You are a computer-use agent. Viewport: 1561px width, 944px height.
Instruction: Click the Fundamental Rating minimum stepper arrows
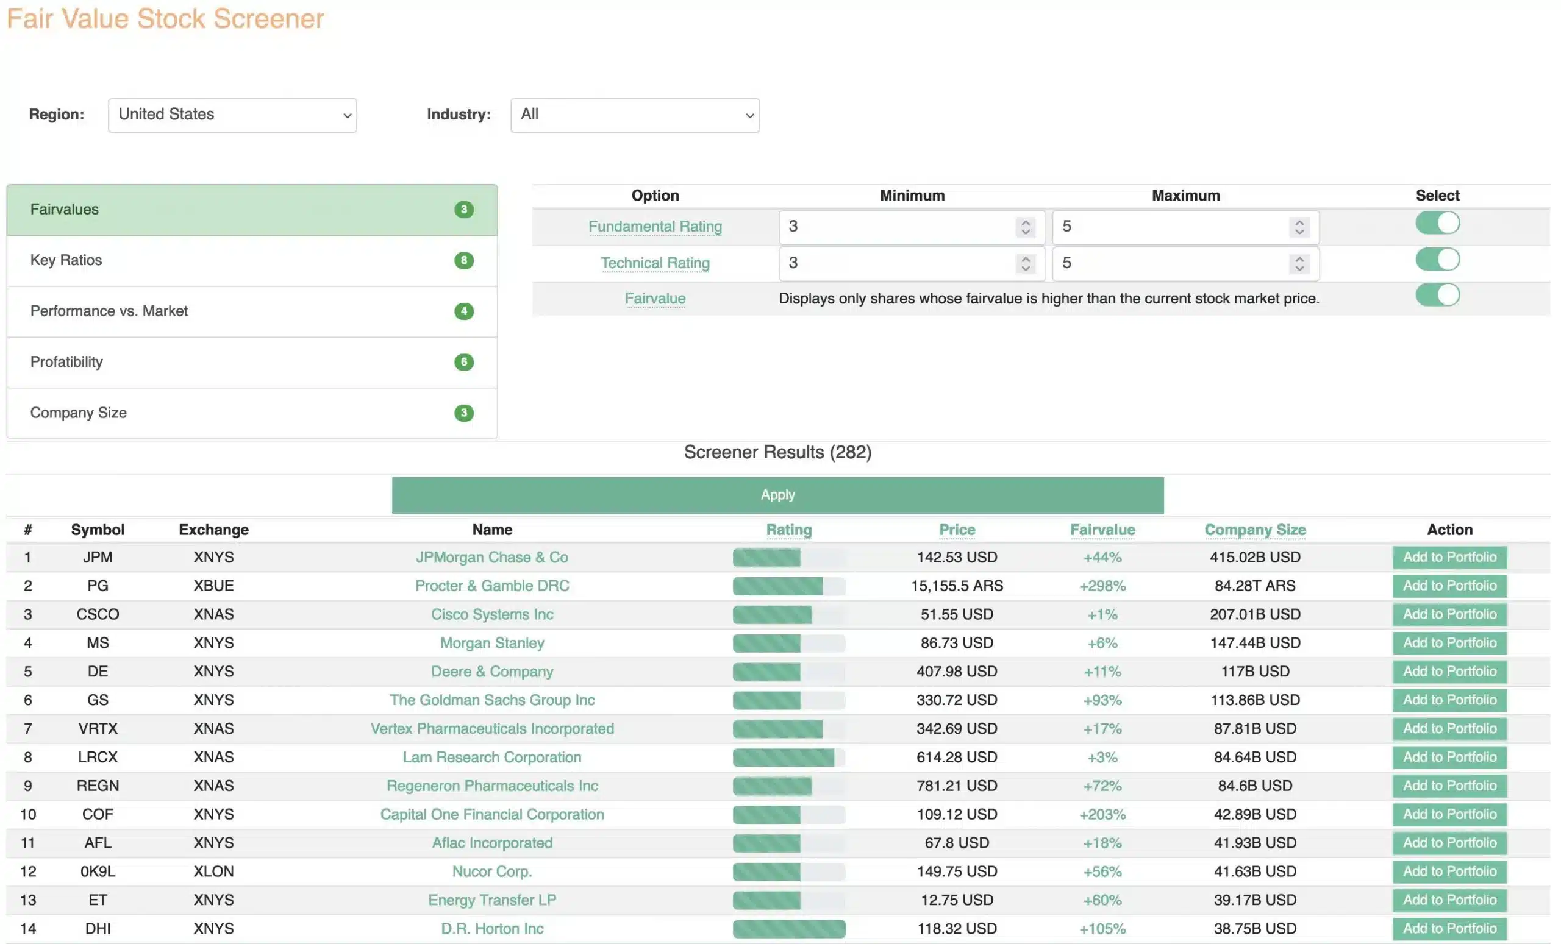point(1025,227)
